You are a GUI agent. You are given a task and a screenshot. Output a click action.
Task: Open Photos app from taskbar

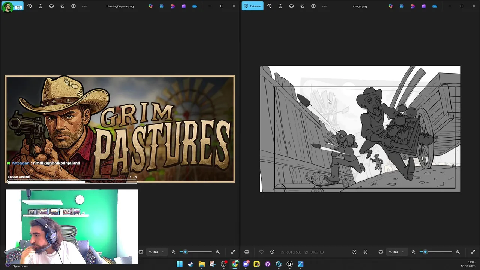click(301, 264)
